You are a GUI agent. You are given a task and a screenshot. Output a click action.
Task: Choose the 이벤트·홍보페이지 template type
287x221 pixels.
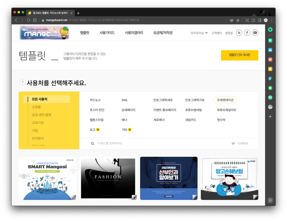[165, 110]
